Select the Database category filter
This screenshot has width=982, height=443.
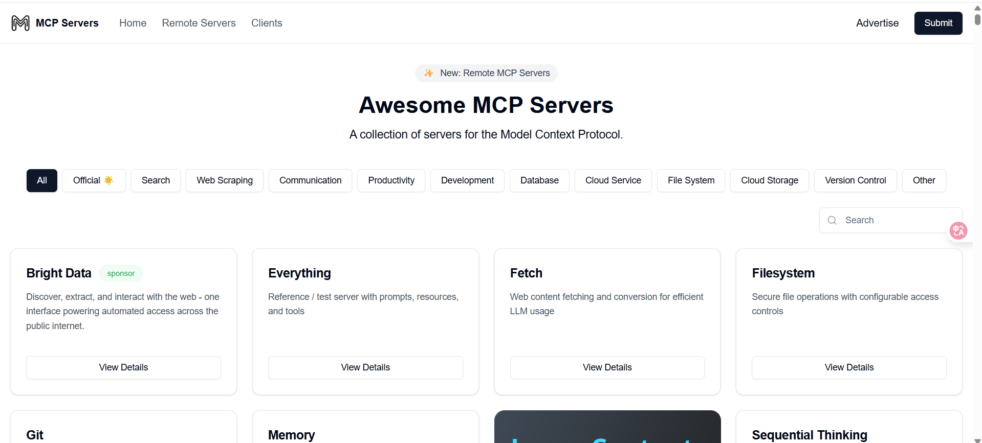(x=539, y=180)
